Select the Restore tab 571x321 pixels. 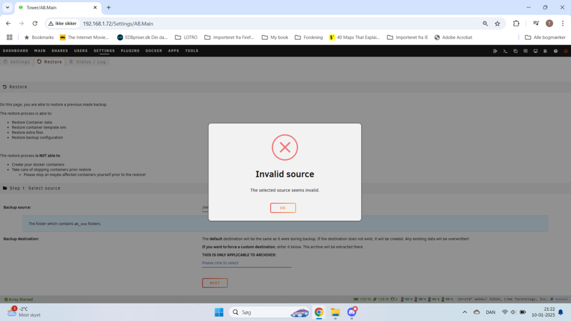(50, 62)
